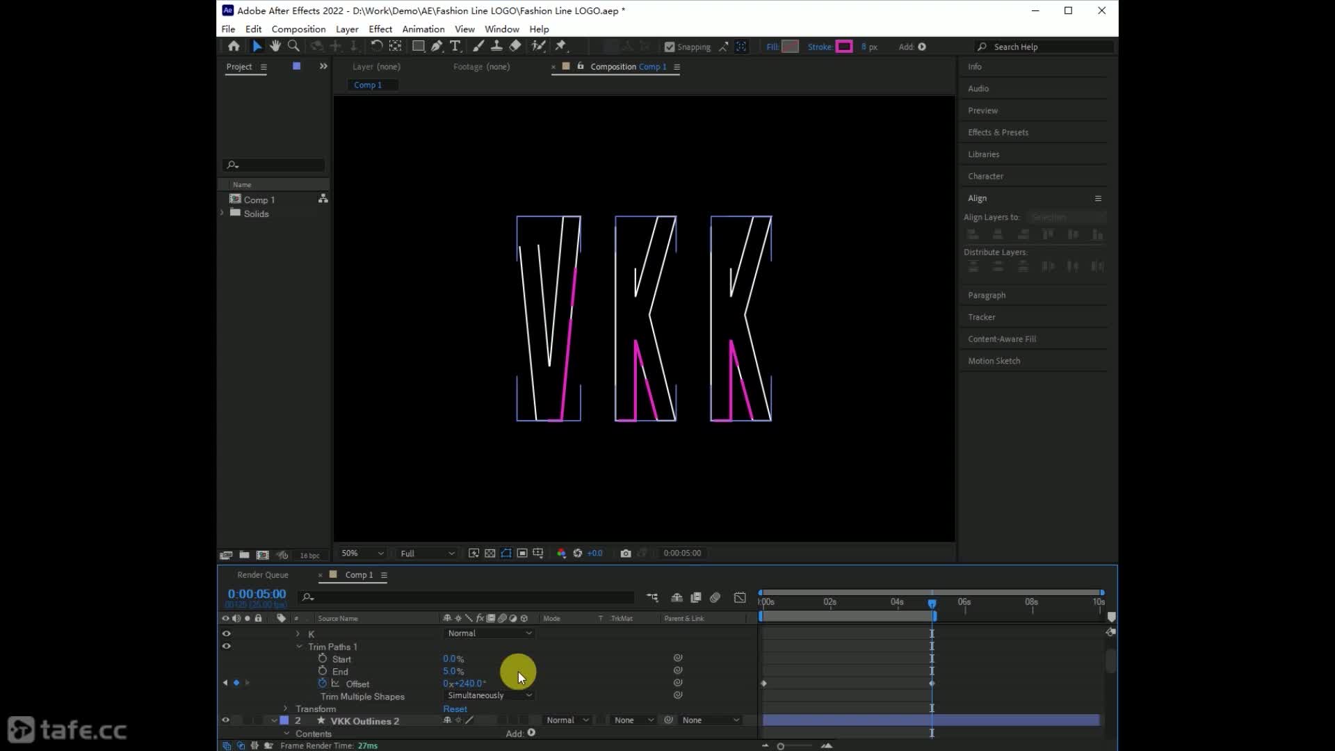Hide the VKK Outlines 2 layer
Viewport: 1335px width, 751px height.
(x=225, y=720)
